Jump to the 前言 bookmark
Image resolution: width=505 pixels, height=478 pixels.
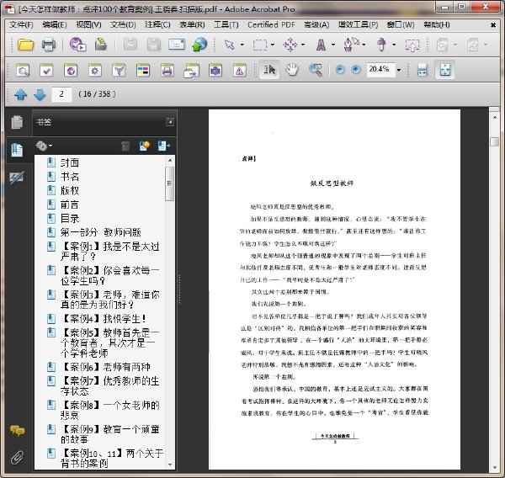[70, 204]
